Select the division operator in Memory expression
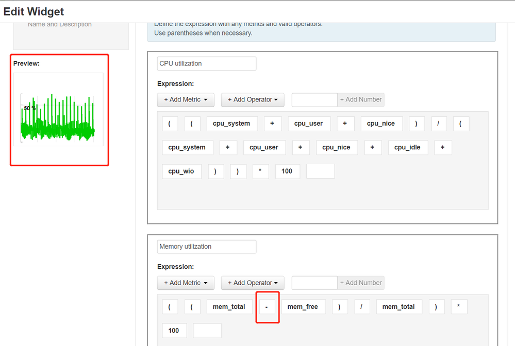 (362, 307)
